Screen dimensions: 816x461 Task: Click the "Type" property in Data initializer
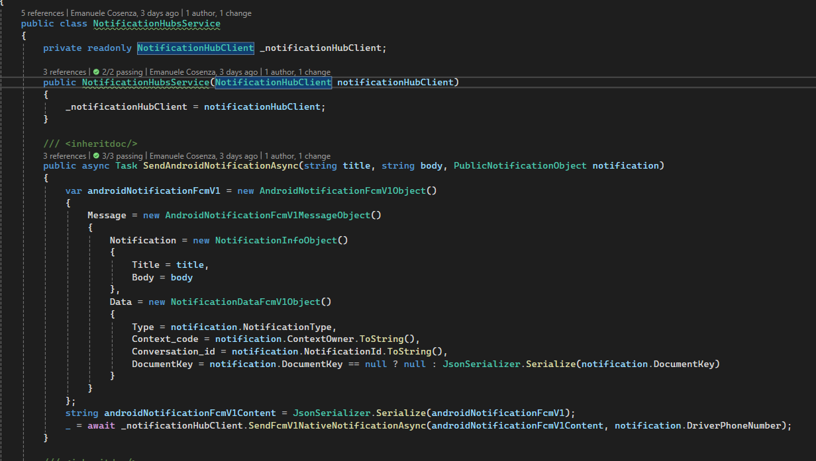pos(143,327)
